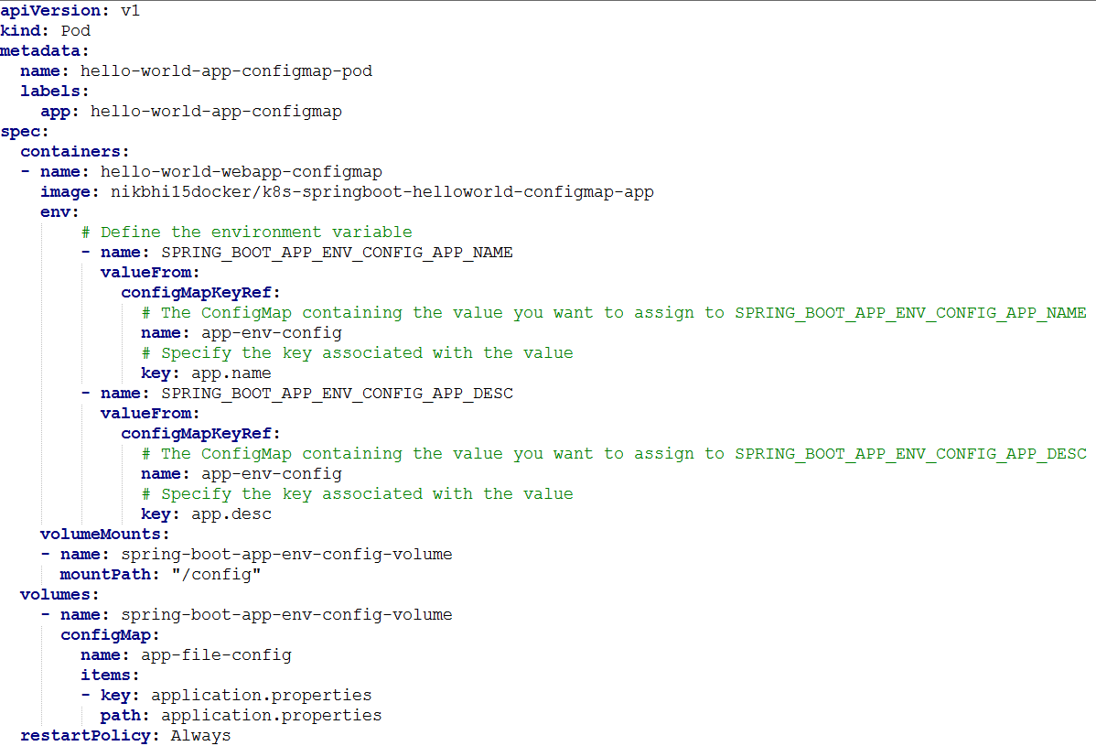
Task: Click the spec key
Action: [20, 132]
